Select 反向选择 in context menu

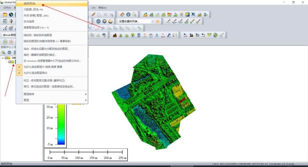click(52, 21)
